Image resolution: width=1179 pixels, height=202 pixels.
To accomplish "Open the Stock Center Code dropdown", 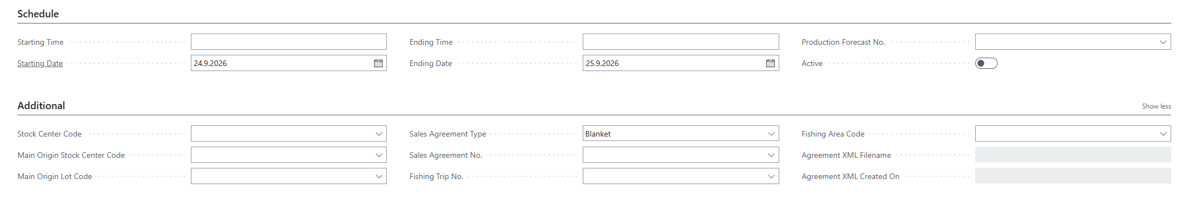I will pyautogui.click(x=379, y=134).
